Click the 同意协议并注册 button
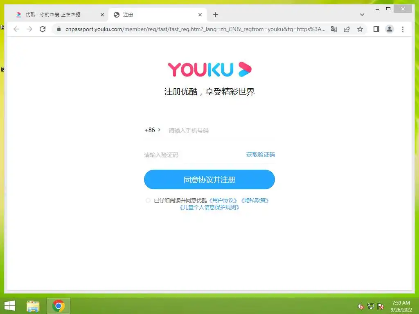419x314 pixels. point(209,179)
